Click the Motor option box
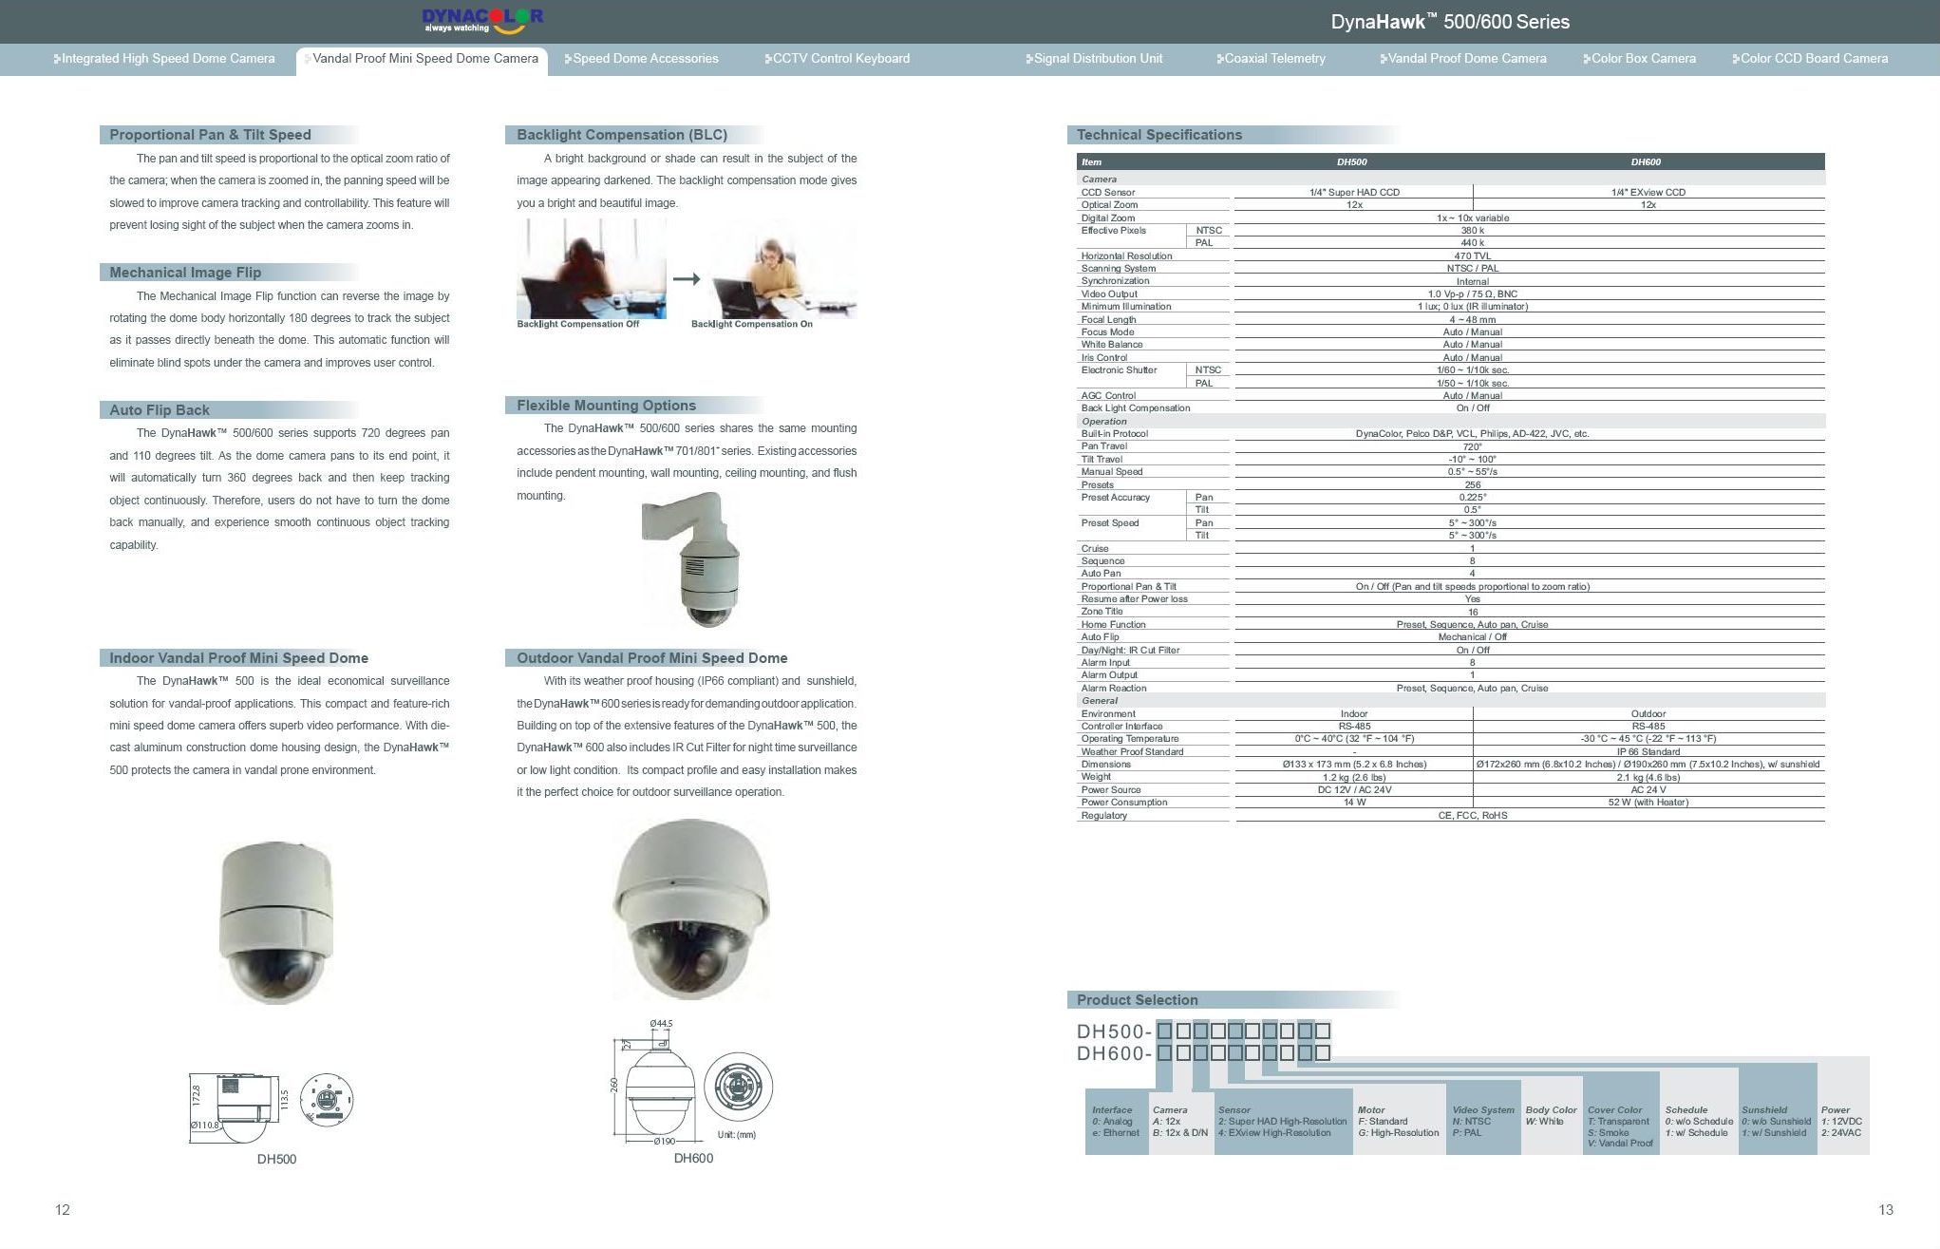Image resolution: width=1940 pixels, height=1249 pixels. pos(1399,1122)
